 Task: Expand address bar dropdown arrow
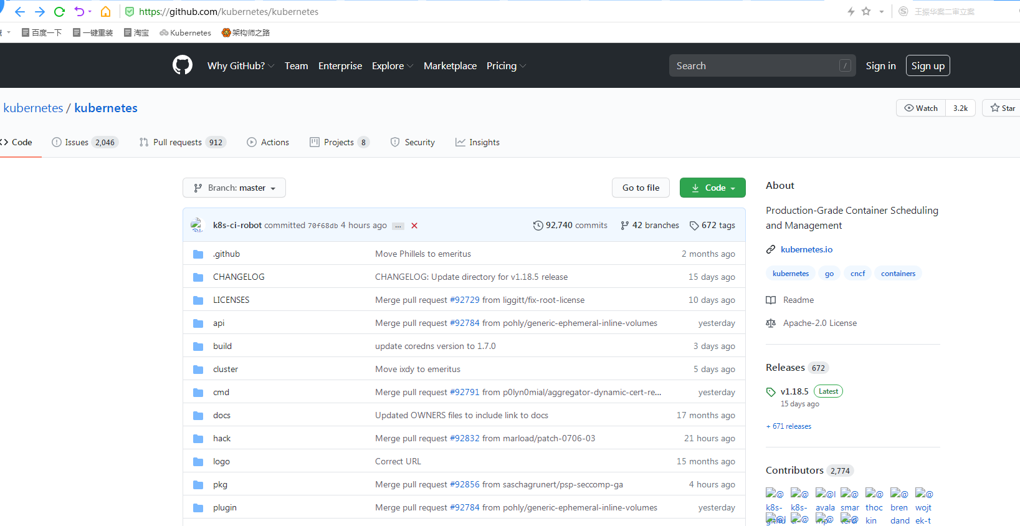pyautogui.click(x=882, y=12)
